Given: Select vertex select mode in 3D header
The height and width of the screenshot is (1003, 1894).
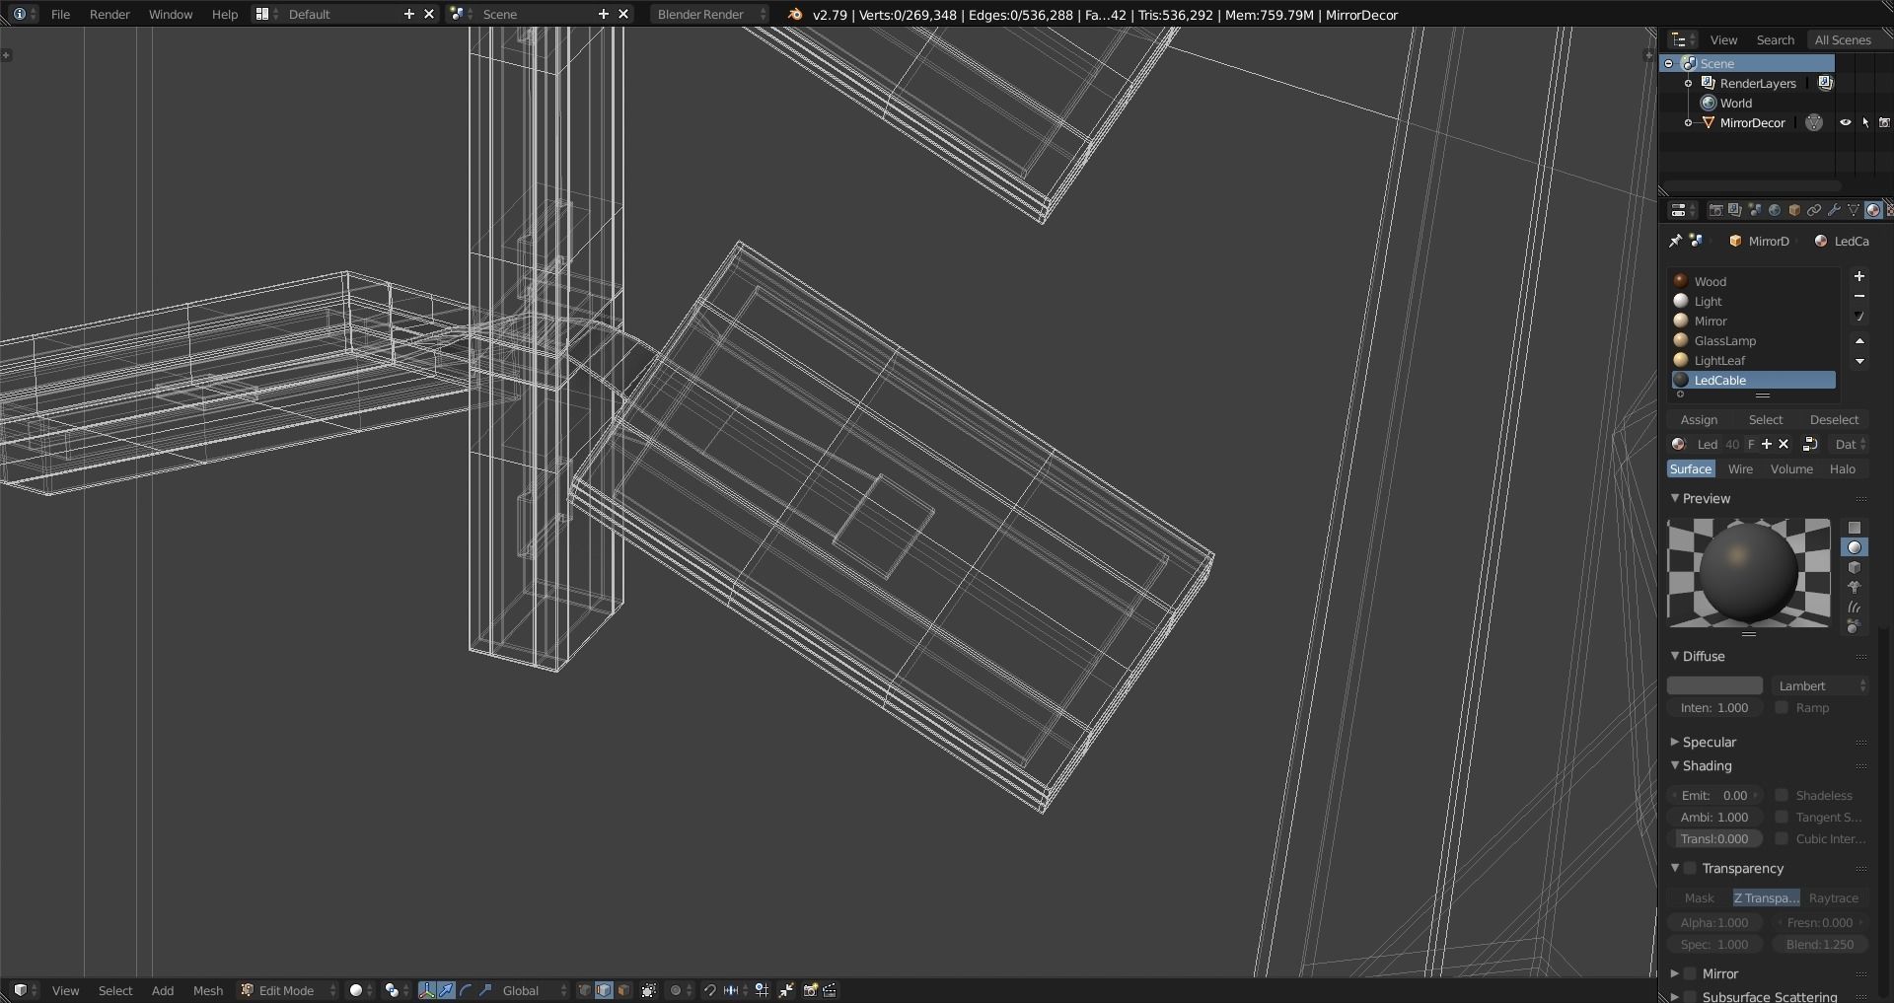Looking at the screenshot, I should (x=584, y=990).
